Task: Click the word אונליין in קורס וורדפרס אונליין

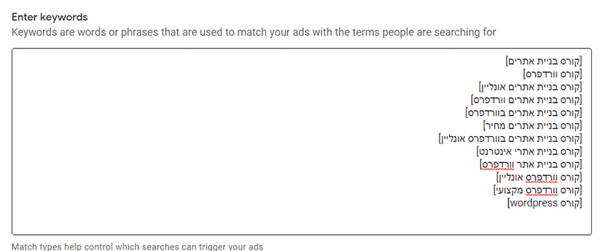Action: (510, 177)
